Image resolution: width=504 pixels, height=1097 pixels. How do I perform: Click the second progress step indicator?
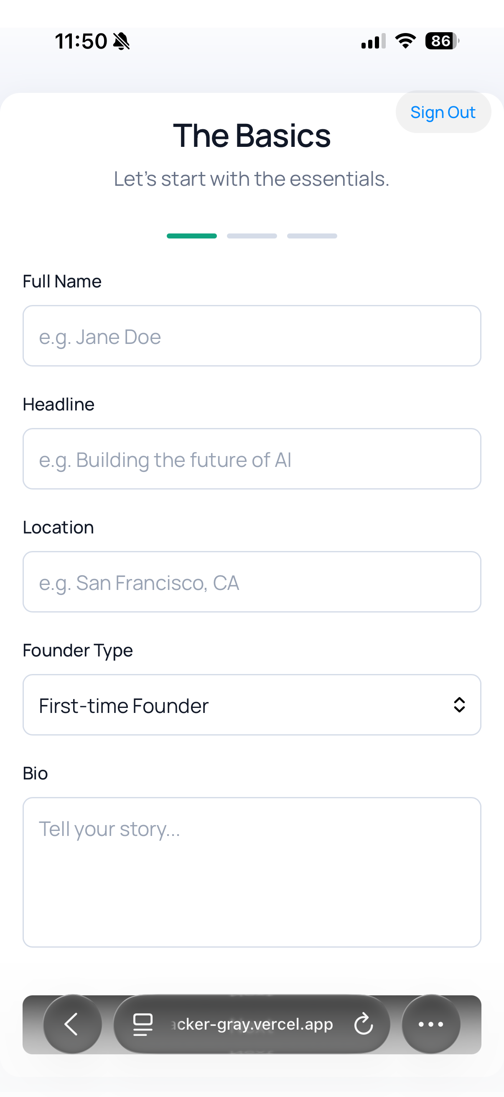pos(252,236)
